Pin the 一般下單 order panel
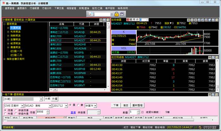Screen dimensions: 221x131 coord(210,95)
